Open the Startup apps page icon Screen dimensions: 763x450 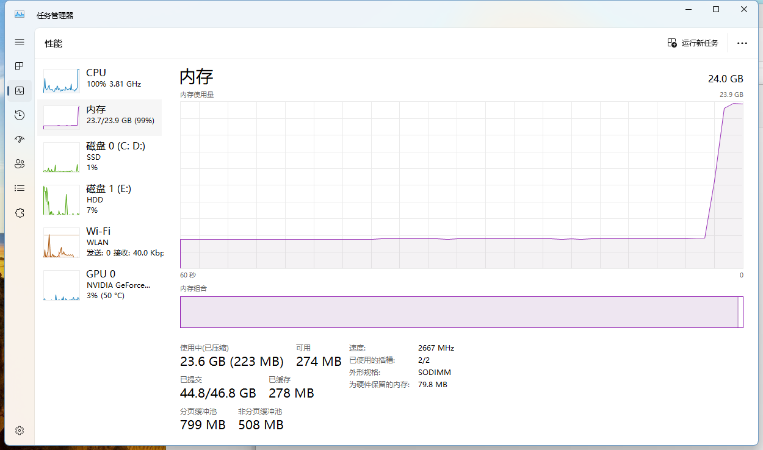(19, 139)
